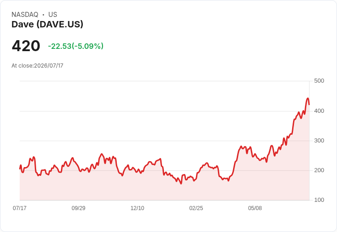The width and height of the screenshot is (337, 232).
Task: Click the 02/25 x-axis date label
Action: coord(196,208)
